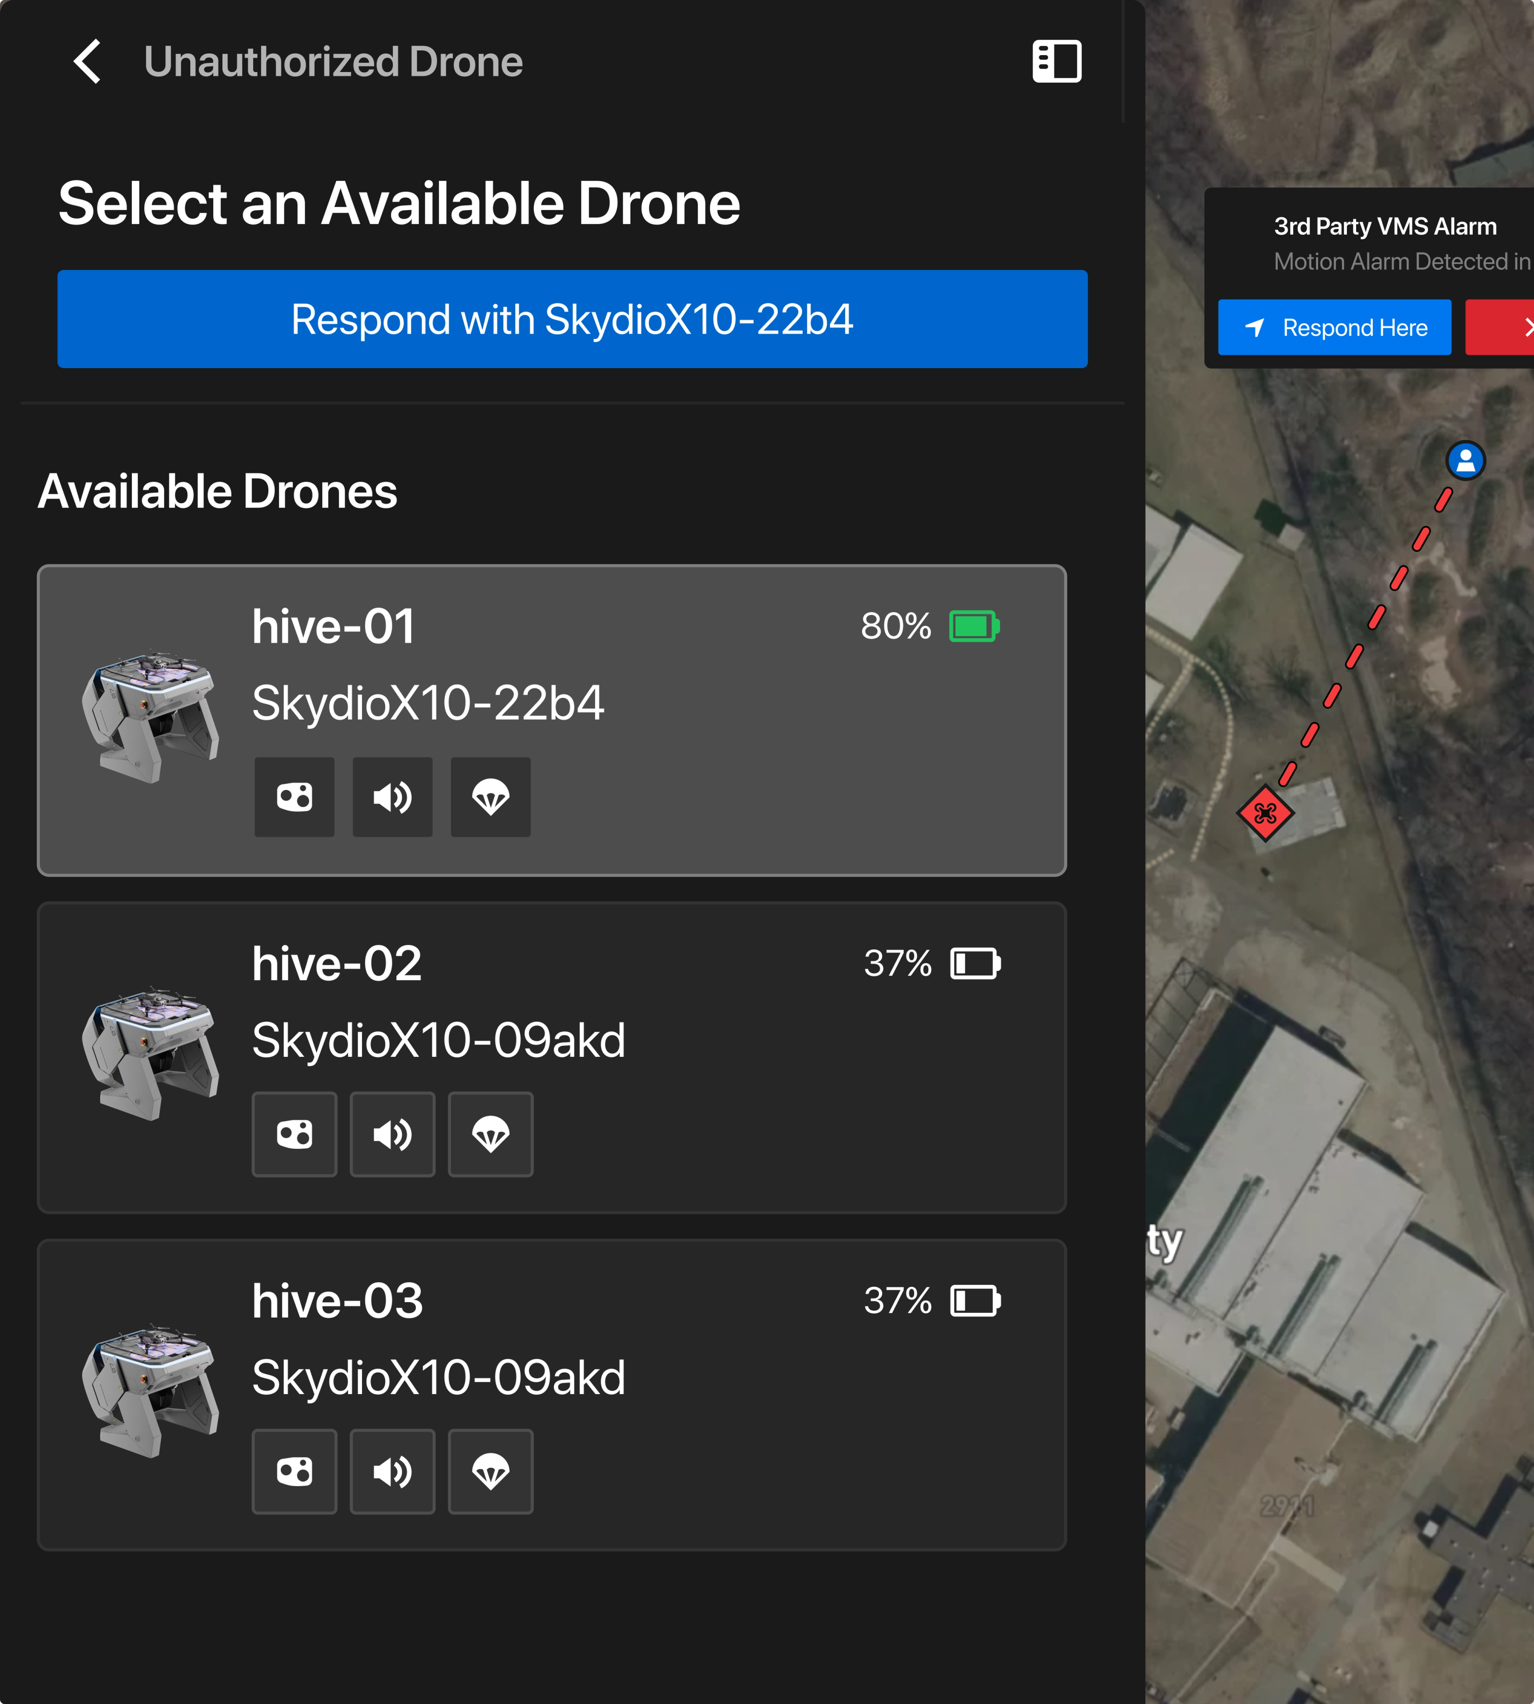Click the 37% battery value on hive-03
This screenshot has width=1534, height=1704.
coord(897,1300)
